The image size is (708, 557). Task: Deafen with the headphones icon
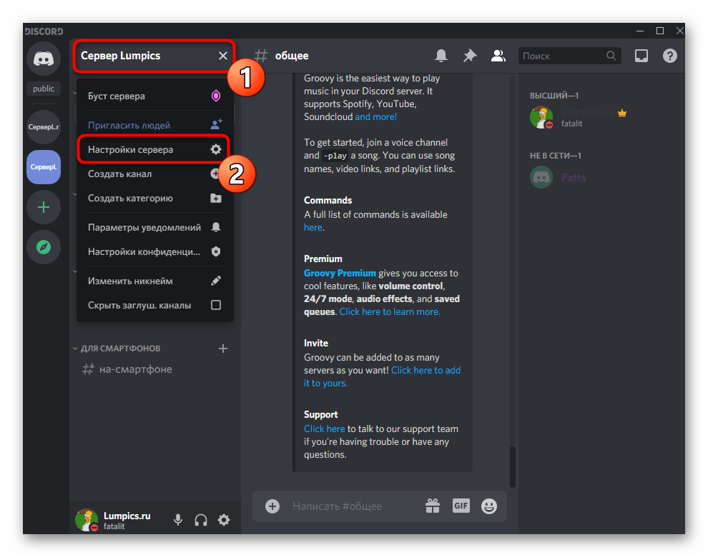(x=201, y=520)
